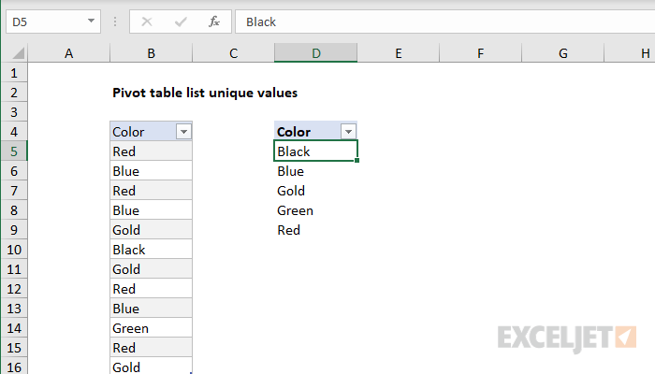Select row 5 header
655x374 pixels.
tap(14, 151)
